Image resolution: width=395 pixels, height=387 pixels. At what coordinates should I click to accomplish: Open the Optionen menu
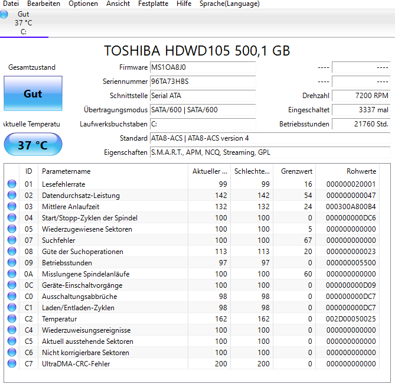83,4
